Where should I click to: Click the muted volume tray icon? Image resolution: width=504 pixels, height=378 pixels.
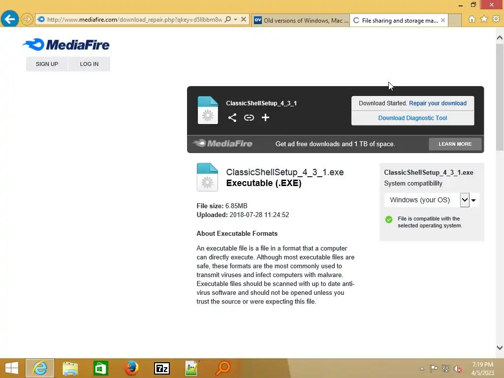pyautogui.click(x=458, y=369)
